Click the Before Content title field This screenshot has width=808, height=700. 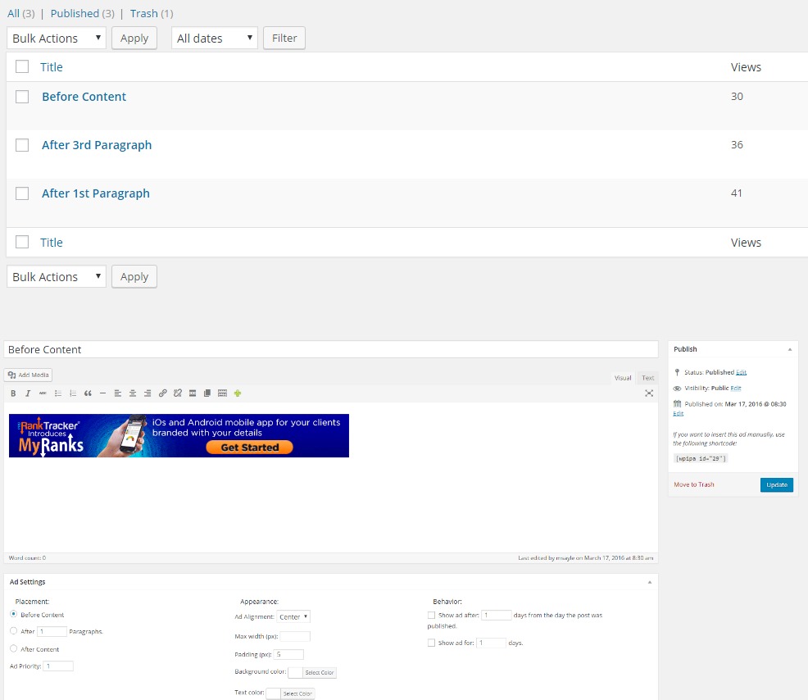331,349
